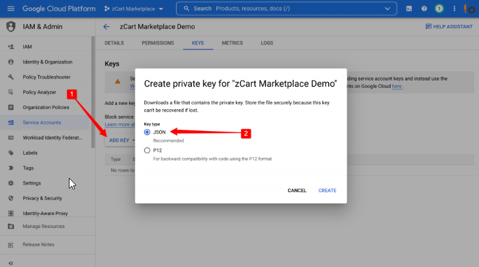479x267 pixels.
Task: Click the Create button in dialog
Action: coord(327,191)
